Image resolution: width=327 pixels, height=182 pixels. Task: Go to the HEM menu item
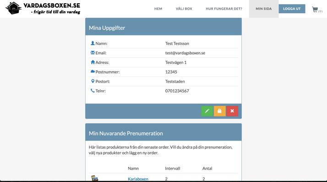[158, 9]
